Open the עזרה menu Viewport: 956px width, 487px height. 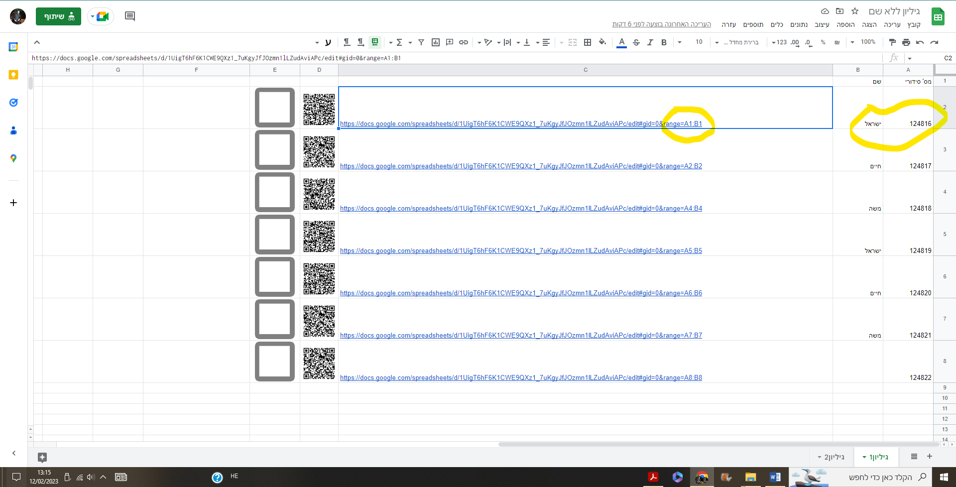pos(728,24)
